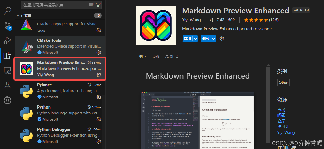The image size is (324, 149).
Task: Click the Markdown Preview Enhanced large logo
Action: click(x=156, y=25)
